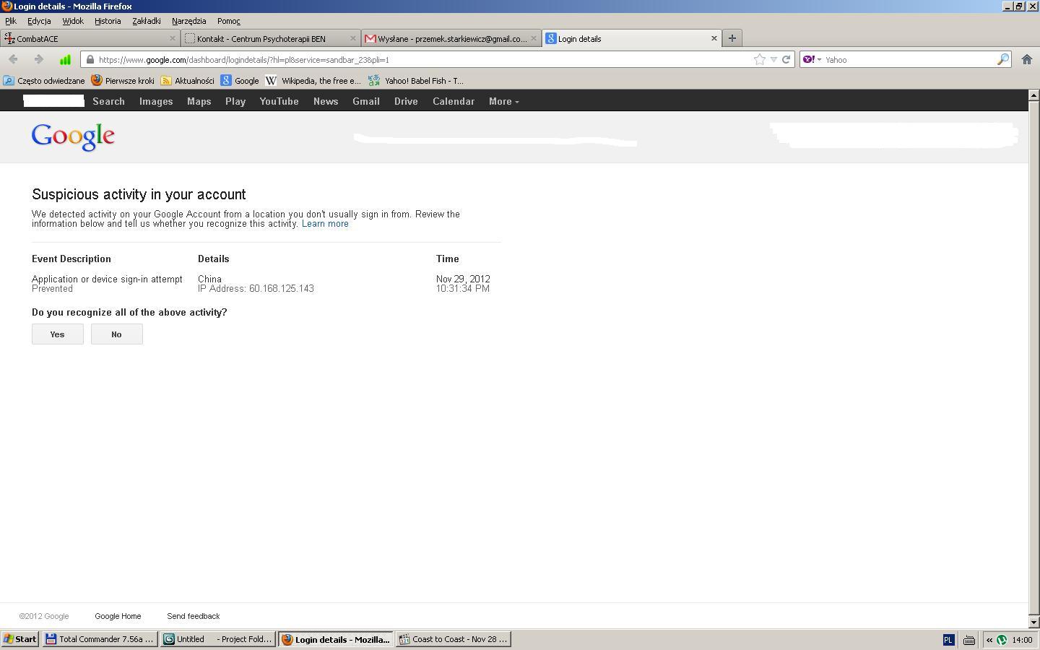This screenshot has width=1040, height=650.
Task: Open the Zakładki menu
Action: [x=147, y=21]
